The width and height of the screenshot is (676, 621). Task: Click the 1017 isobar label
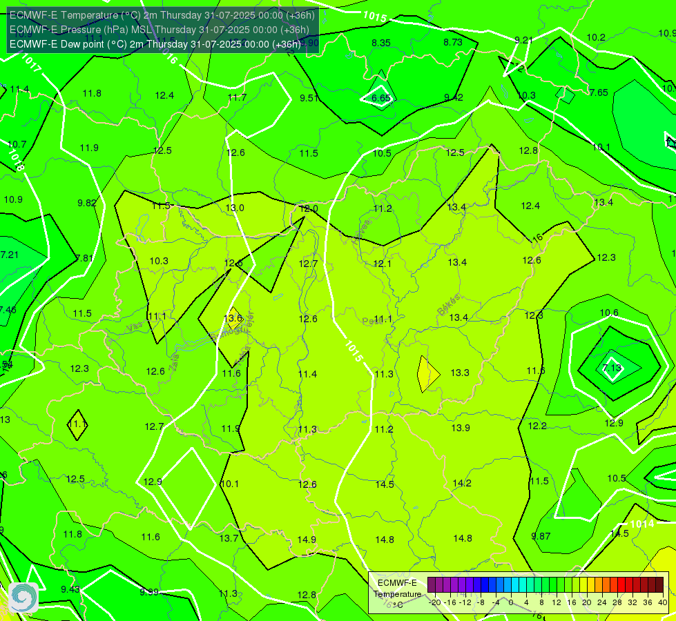click(30, 63)
